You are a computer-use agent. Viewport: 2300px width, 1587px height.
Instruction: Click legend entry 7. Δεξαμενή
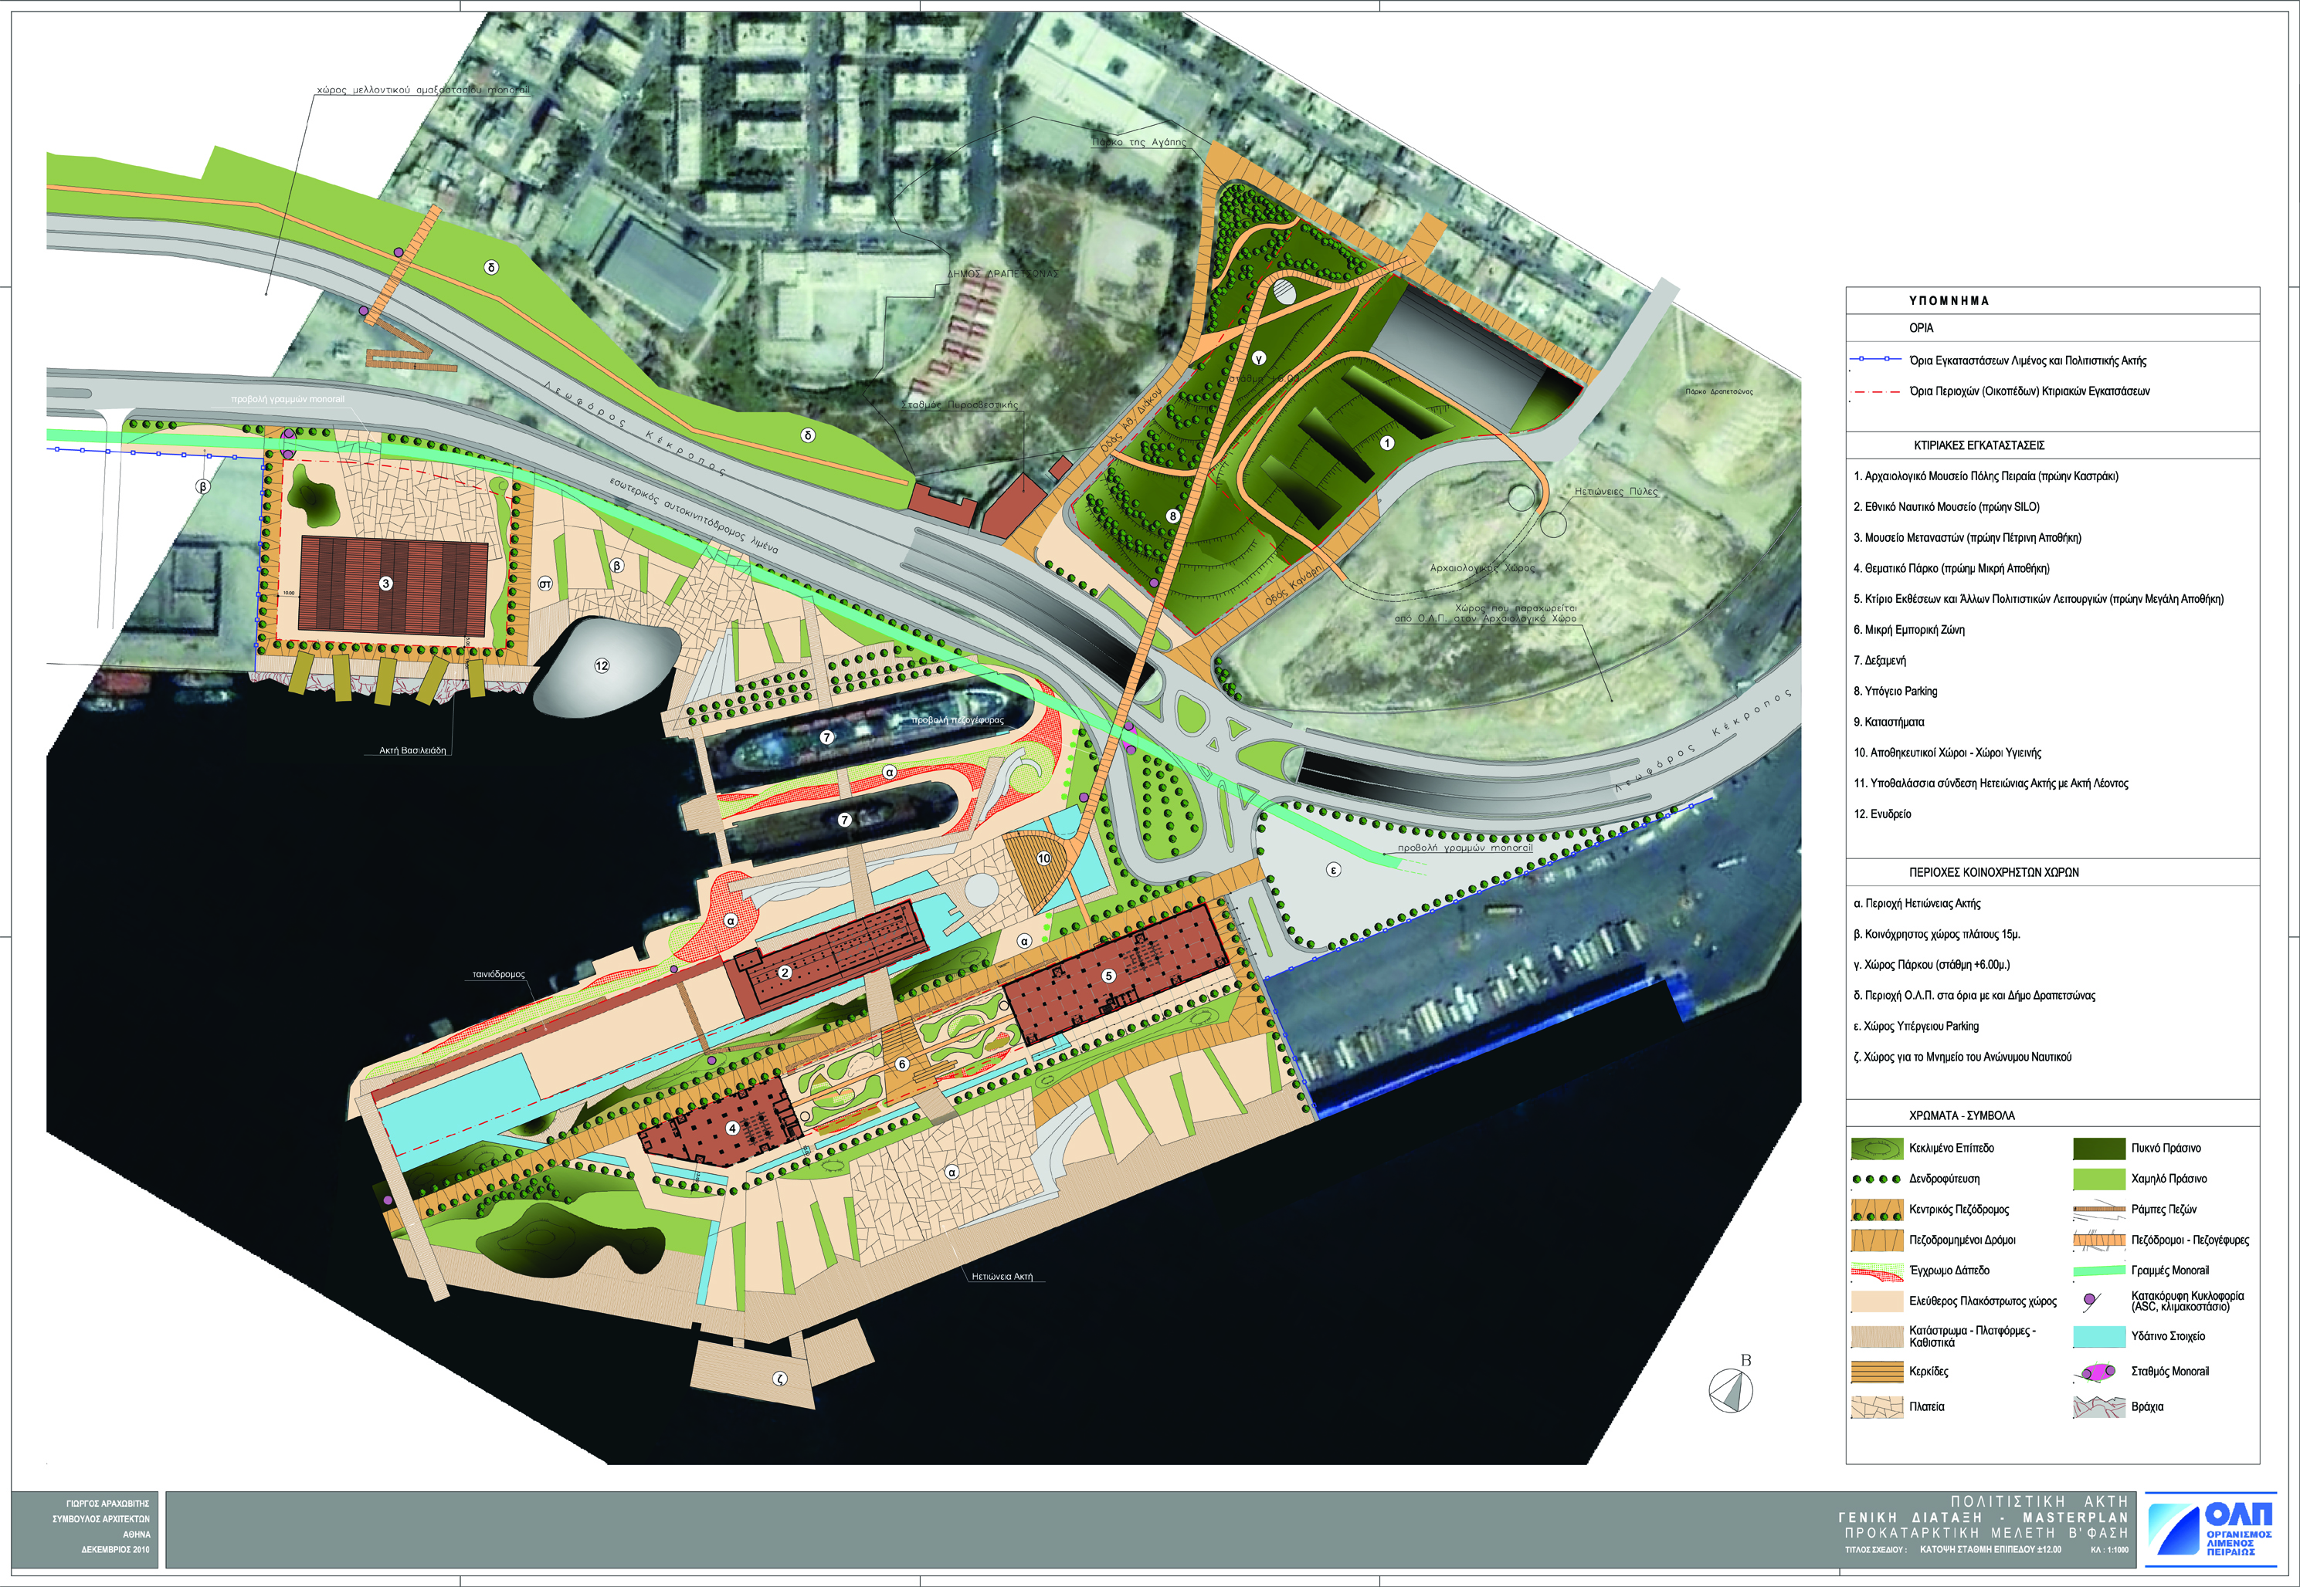1879,660
